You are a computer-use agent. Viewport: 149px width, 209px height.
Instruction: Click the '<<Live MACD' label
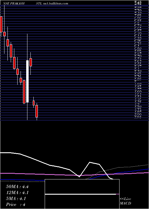point(125,201)
